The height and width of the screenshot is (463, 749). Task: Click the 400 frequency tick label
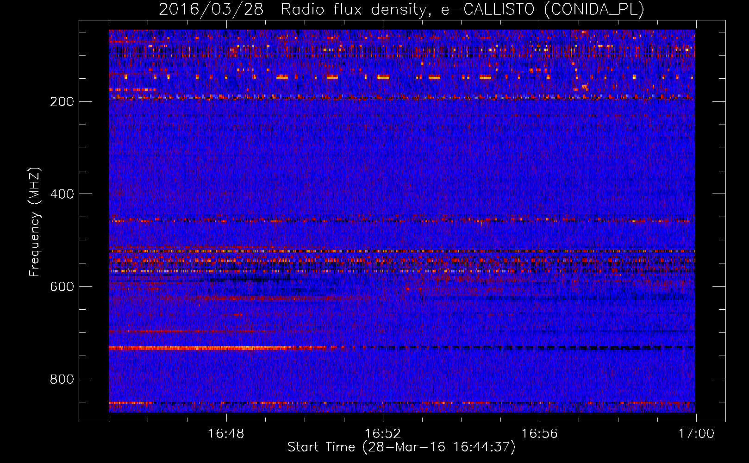tap(62, 194)
